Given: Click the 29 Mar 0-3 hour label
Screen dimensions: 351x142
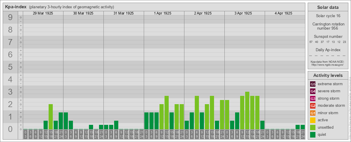Looking at the screenshot, I should 25,135.
